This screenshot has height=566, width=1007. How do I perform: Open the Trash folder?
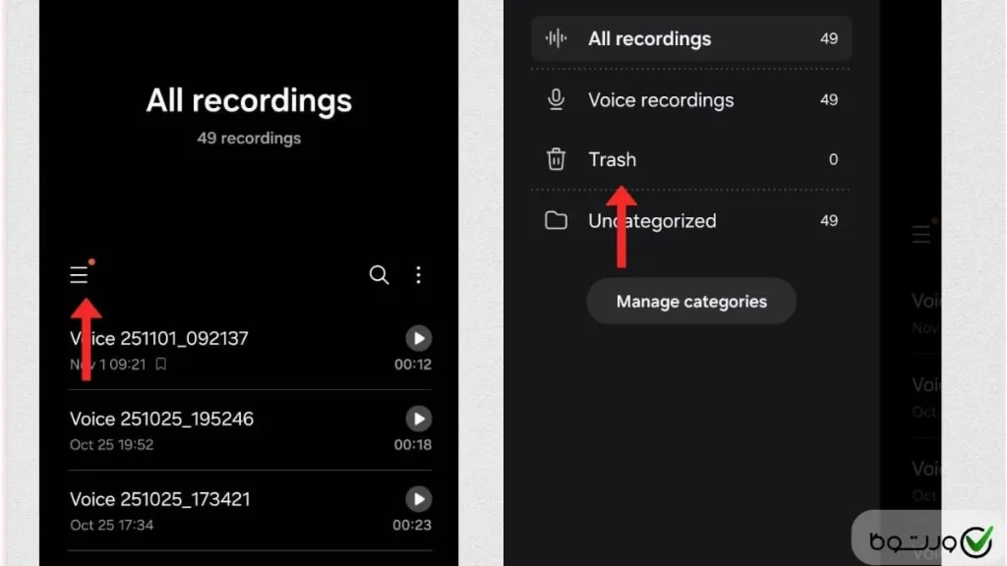tap(612, 160)
